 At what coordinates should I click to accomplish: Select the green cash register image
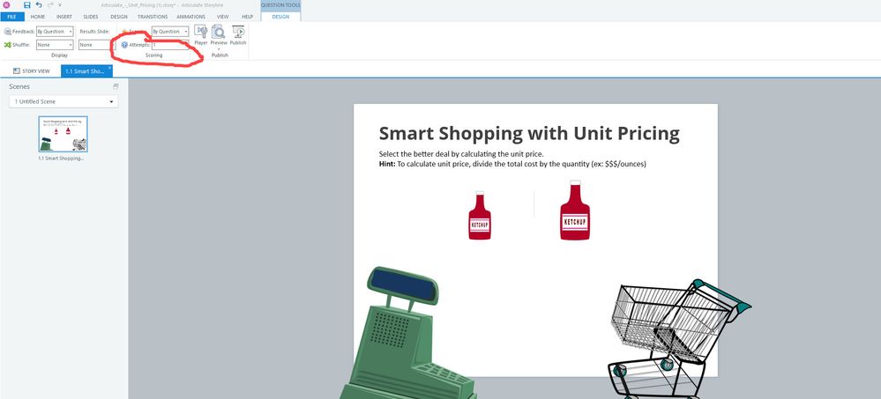pos(408,333)
